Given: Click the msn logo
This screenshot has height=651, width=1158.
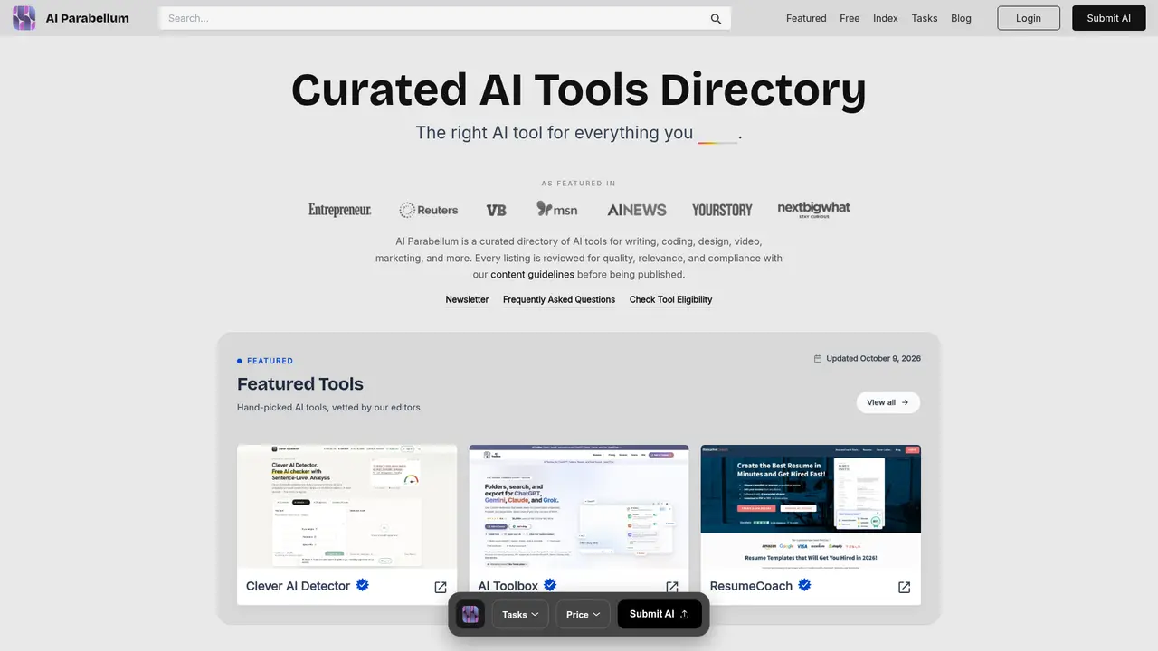Looking at the screenshot, I should (557, 209).
